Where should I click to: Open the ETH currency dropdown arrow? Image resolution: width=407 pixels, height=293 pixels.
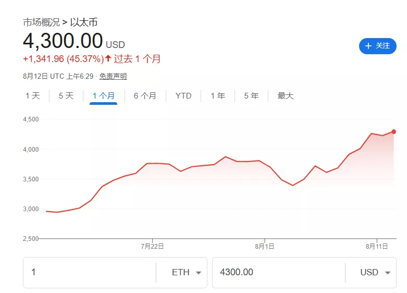tap(199, 273)
